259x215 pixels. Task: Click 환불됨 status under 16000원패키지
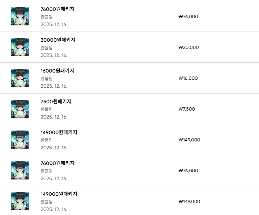pyautogui.click(x=47, y=78)
